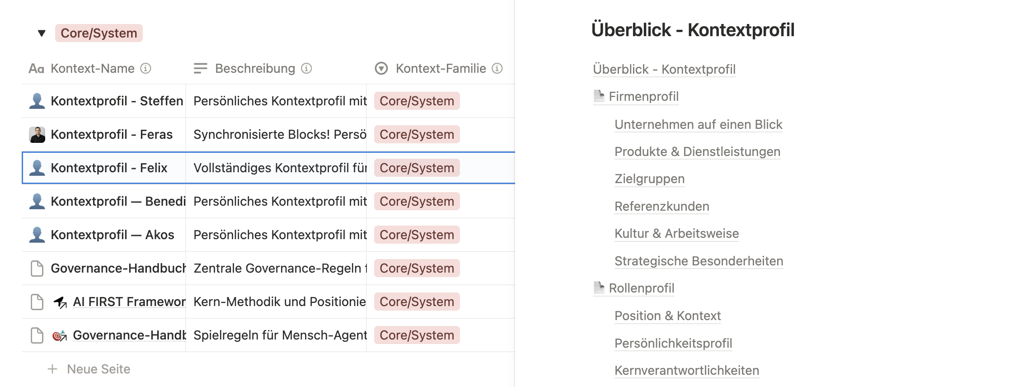Collapse the Core/System group triangle
Viewport: 1013px width, 387px height.
(x=42, y=33)
